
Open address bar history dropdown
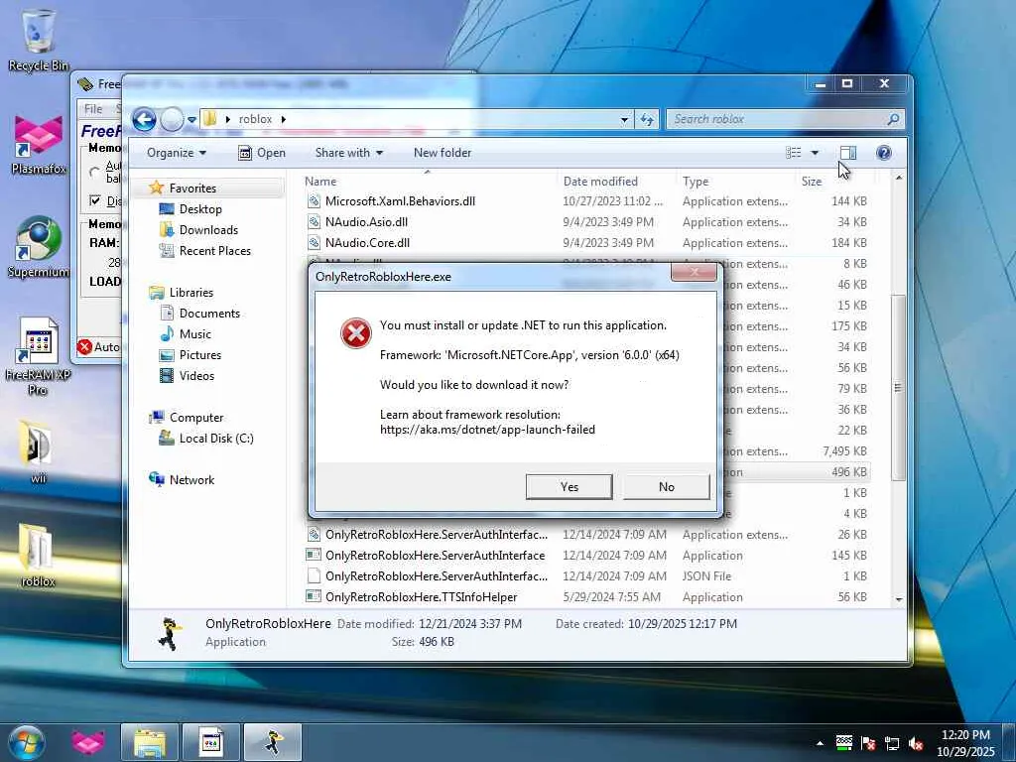[x=624, y=119]
